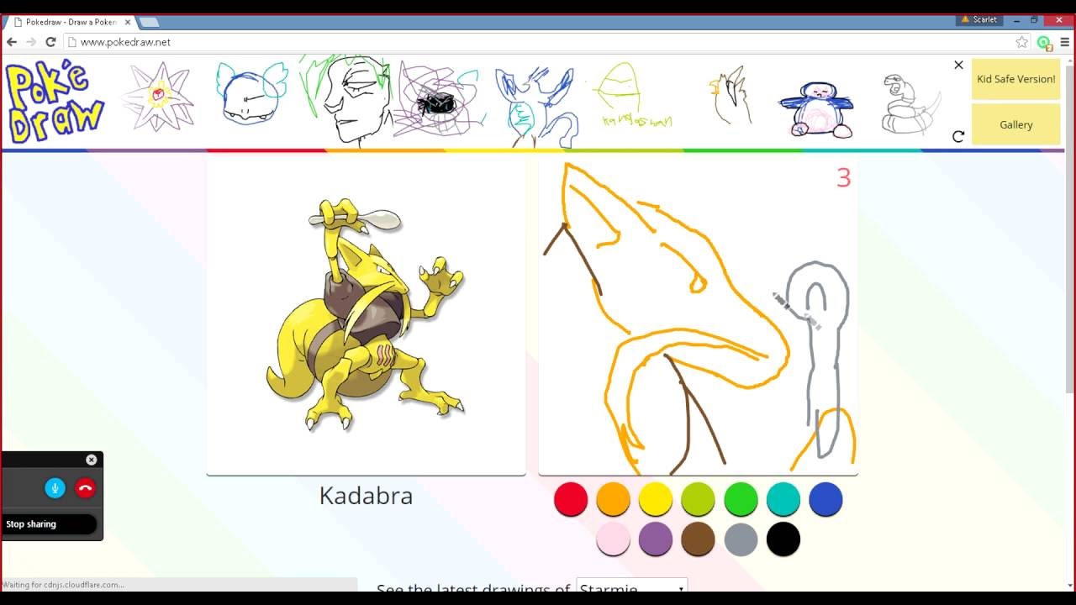Select the black color swatch
This screenshot has width=1076, height=605.
[x=783, y=539]
